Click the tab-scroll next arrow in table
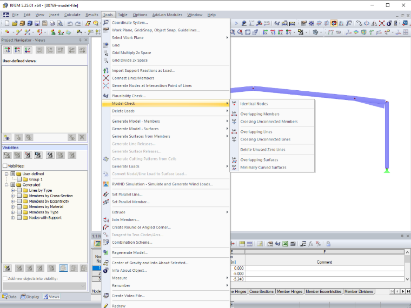 point(403,291)
